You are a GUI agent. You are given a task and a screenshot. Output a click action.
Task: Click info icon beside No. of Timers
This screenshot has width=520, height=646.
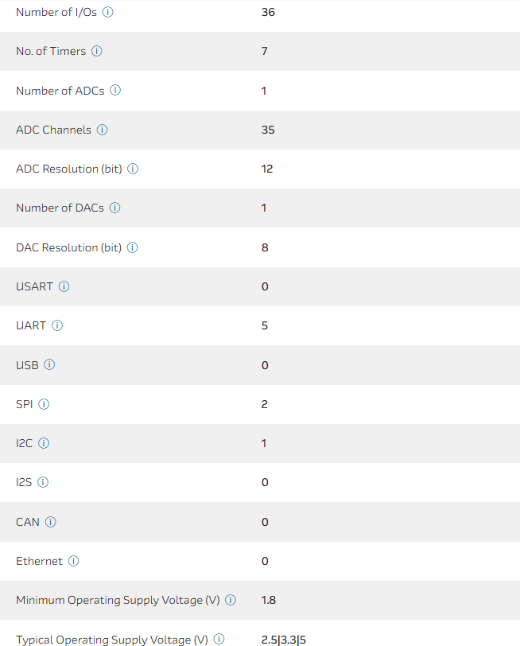pyautogui.click(x=97, y=51)
